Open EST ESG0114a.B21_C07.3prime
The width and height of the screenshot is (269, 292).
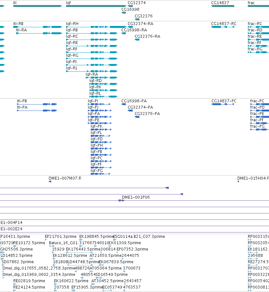139,237
